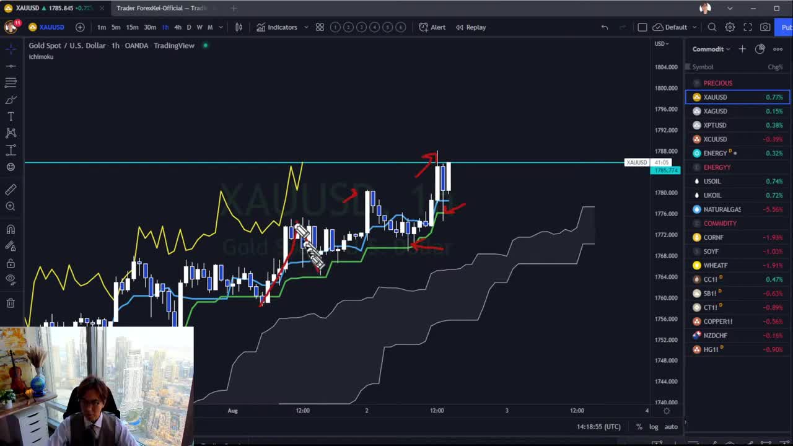Select the crosshair cursor tool

click(x=11, y=48)
